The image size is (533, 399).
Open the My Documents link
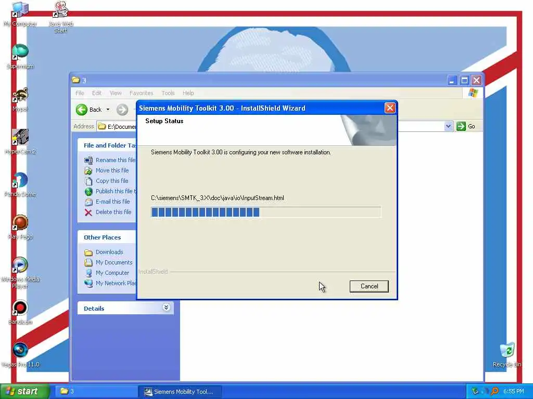(x=114, y=262)
